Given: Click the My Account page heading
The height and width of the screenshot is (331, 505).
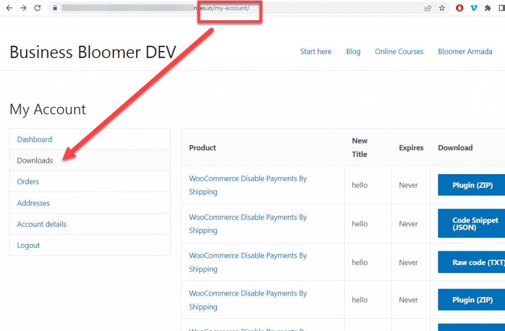Looking at the screenshot, I should coord(48,110).
